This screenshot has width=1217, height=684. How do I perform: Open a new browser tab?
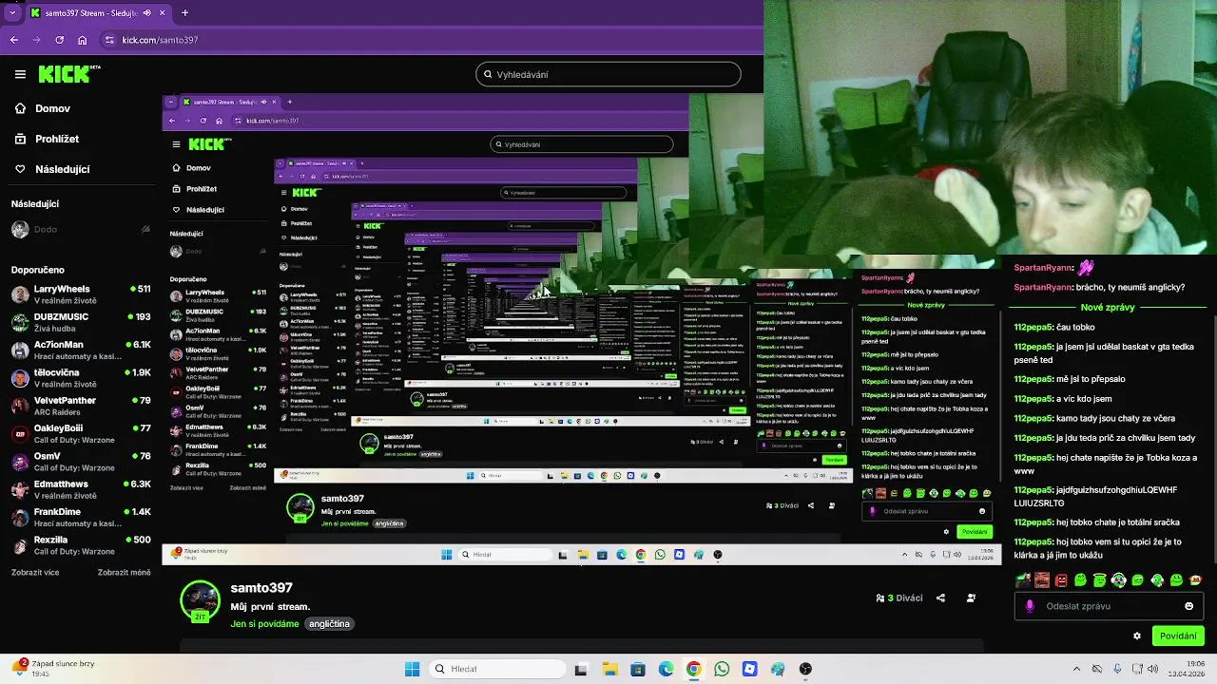(x=184, y=13)
